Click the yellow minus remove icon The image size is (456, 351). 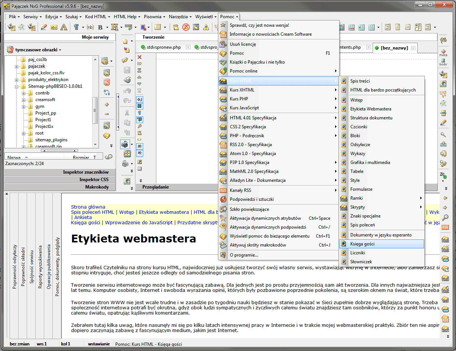pos(107,114)
